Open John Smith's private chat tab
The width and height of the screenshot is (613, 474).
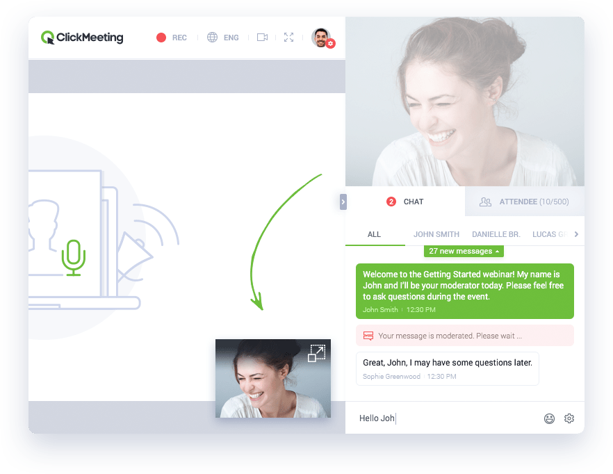click(x=436, y=234)
